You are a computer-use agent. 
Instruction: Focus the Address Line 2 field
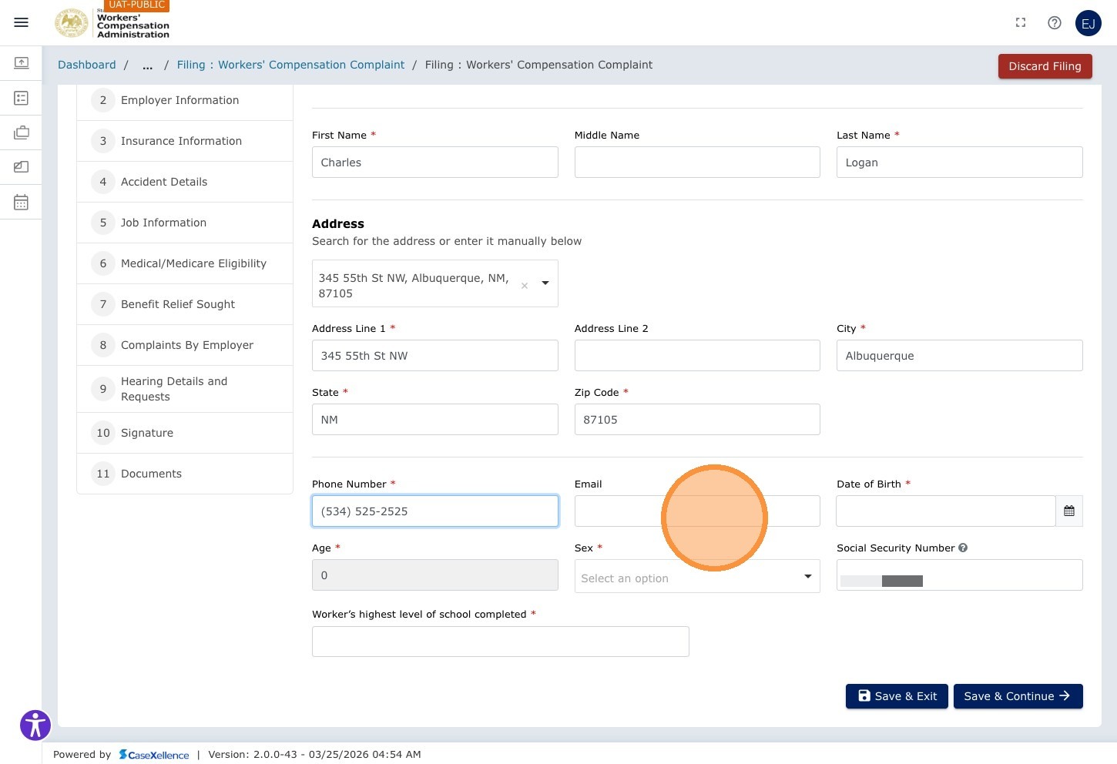tap(697, 356)
